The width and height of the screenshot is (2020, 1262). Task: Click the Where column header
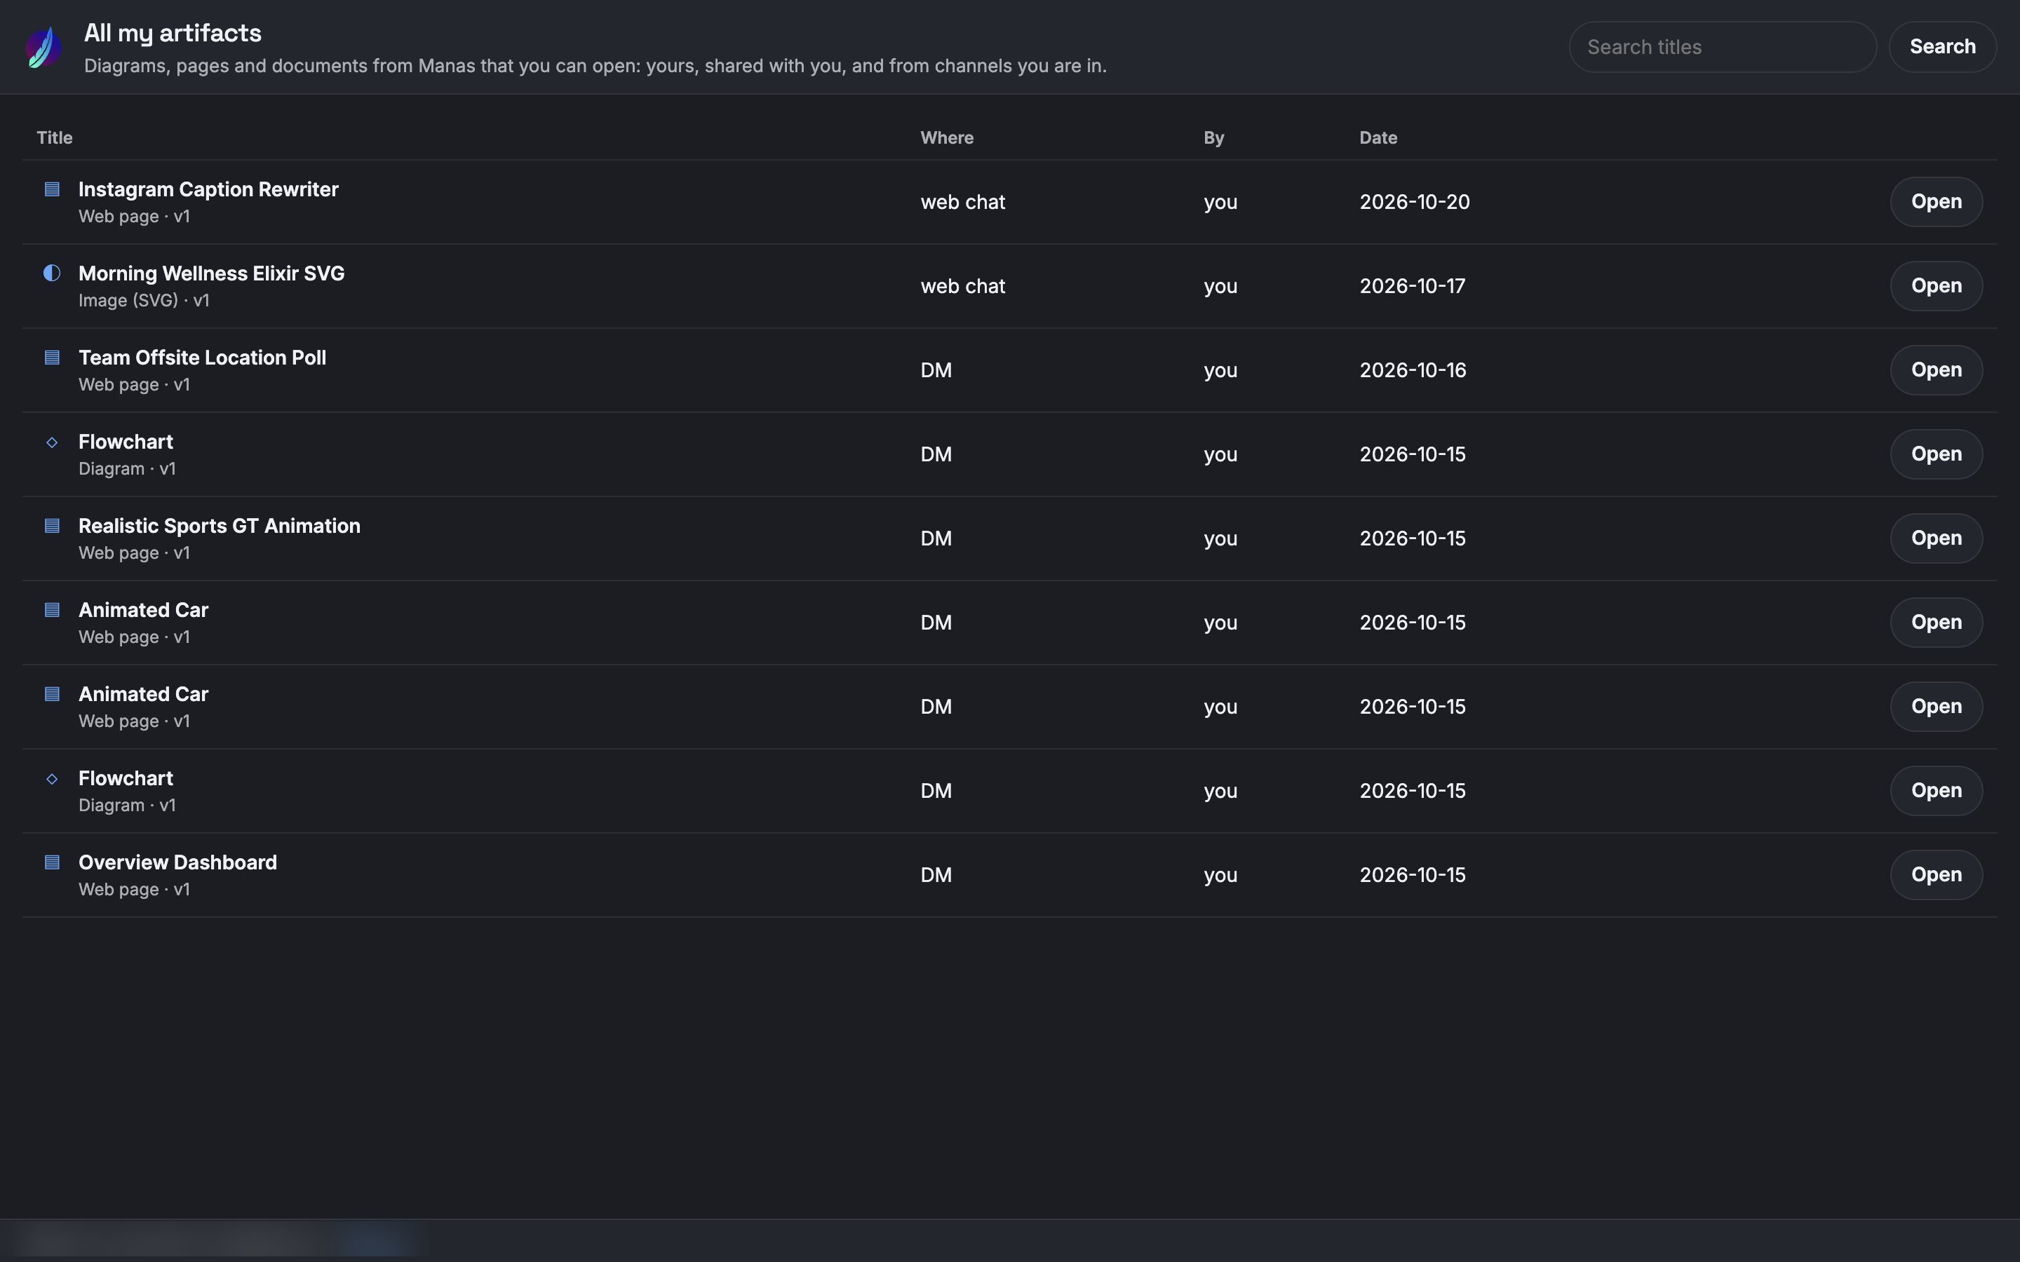tap(947, 137)
